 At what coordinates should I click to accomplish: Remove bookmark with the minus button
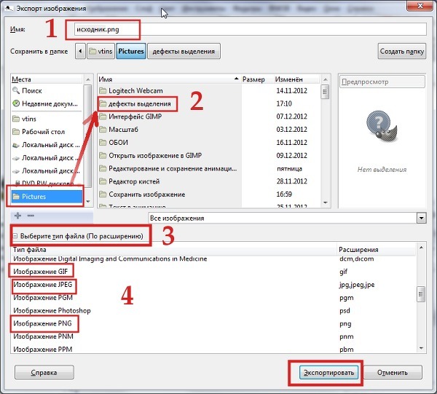point(31,216)
